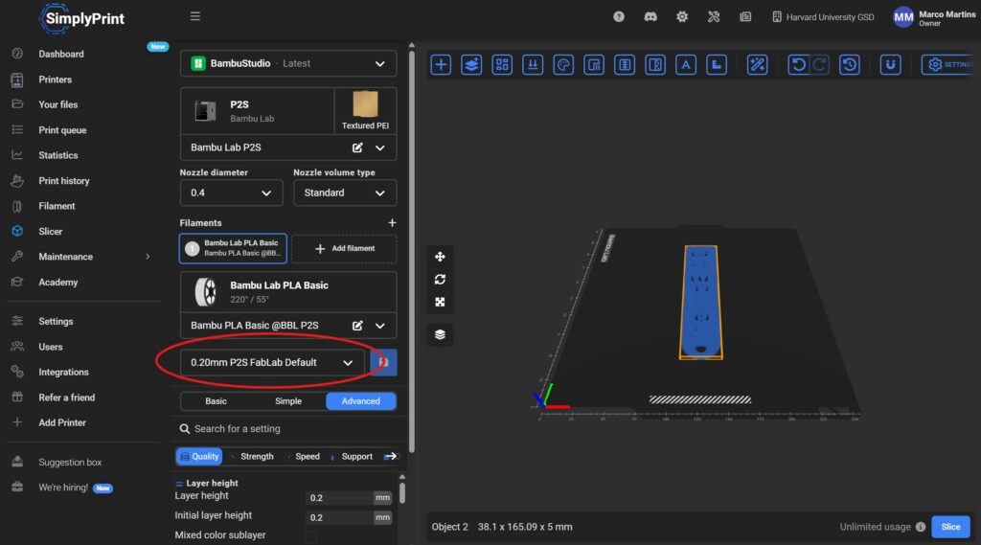Open layer view stack icon in viewport
This screenshot has height=545, width=981.
coord(440,334)
